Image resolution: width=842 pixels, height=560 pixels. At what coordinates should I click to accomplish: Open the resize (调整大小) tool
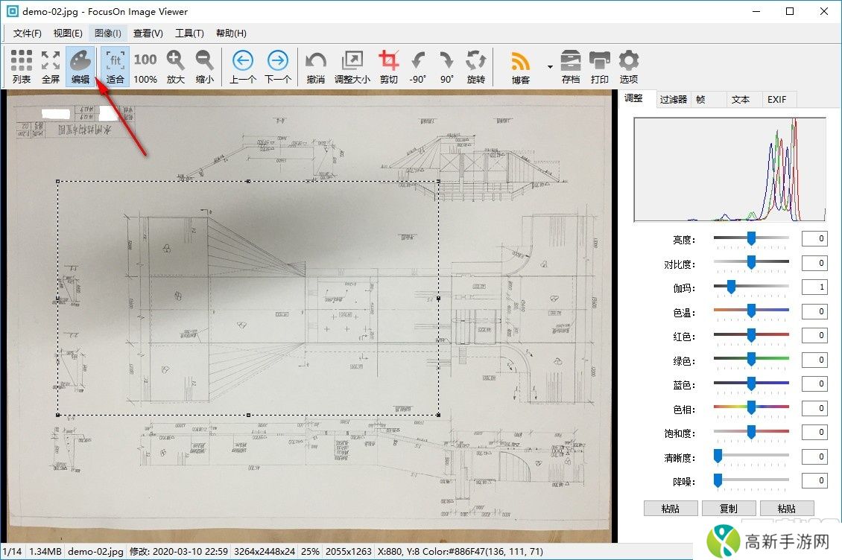352,66
